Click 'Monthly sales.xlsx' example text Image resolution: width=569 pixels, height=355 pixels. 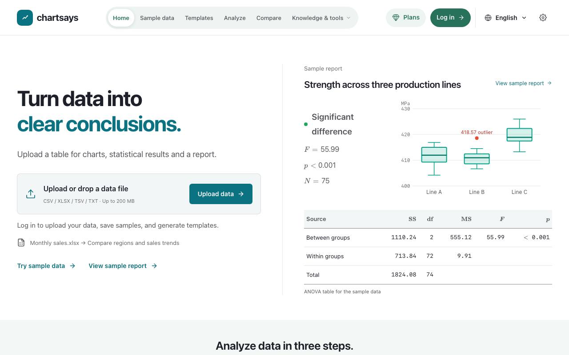pos(55,243)
